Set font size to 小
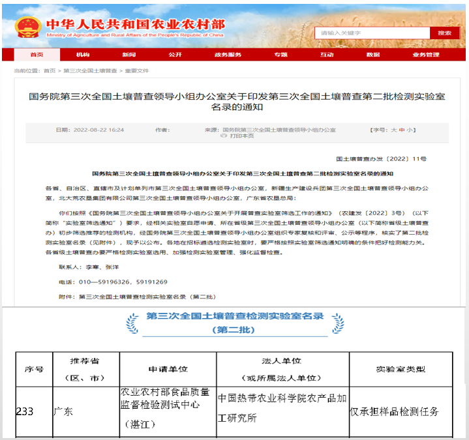The width and height of the screenshot is (469, 440). click(x=409, y=130)
